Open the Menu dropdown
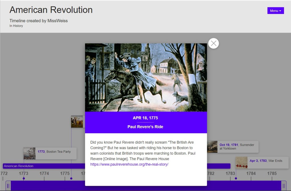The height and width of the screenshot is (191, 291). point(275,11)
